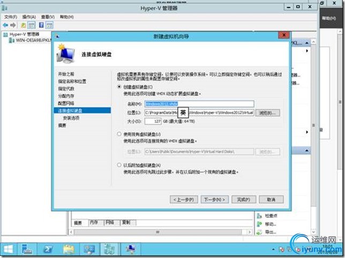The image size is (345, 258).
Task: Switch to the 内存 tab in details pane
Action: (94, 222)
